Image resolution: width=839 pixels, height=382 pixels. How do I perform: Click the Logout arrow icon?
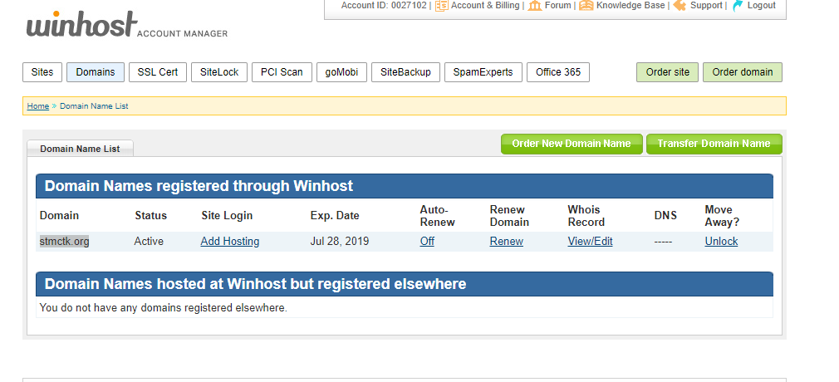[x=737, y=6]
